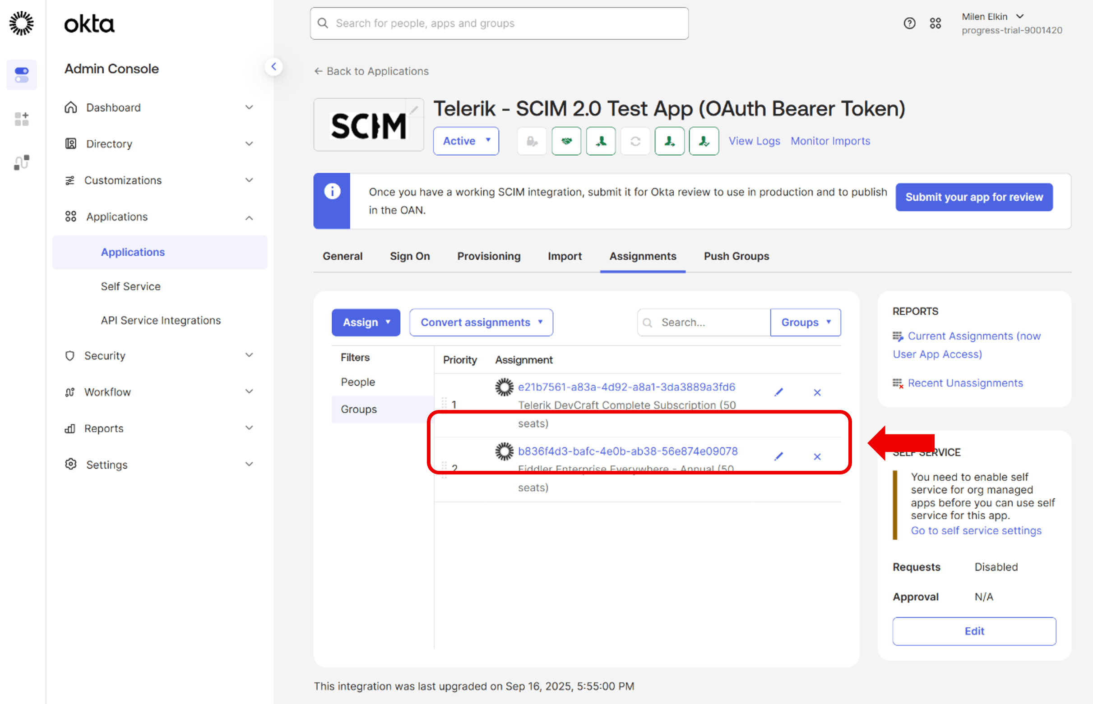Image resolution: width=1093 pixels, height=704 pixels.
Task: Open the Groups search filter dropdown
Action: coord(806,322)
